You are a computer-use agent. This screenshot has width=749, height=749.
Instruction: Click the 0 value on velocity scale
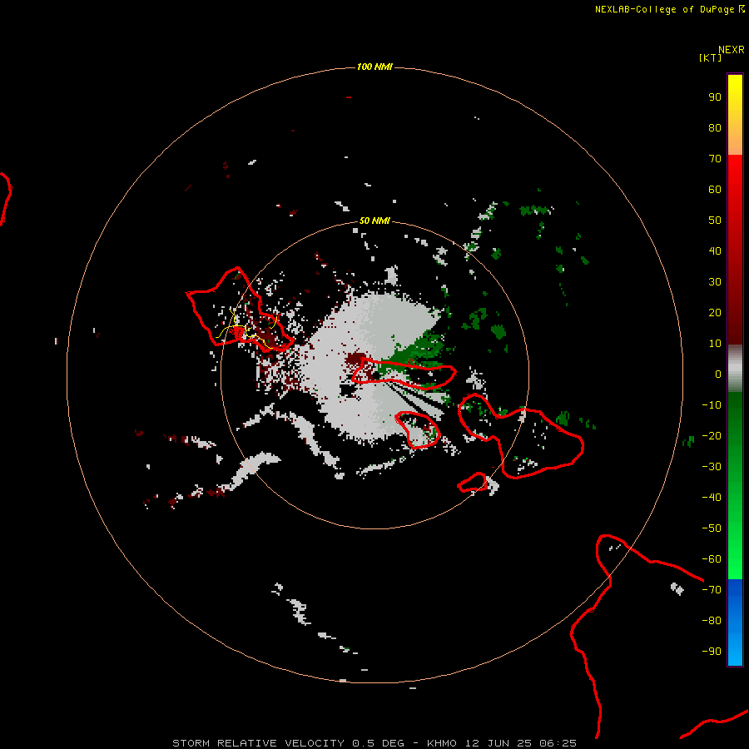[718, 374]
